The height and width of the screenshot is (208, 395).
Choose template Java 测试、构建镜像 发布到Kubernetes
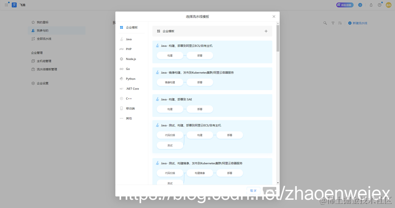(212, 172)
